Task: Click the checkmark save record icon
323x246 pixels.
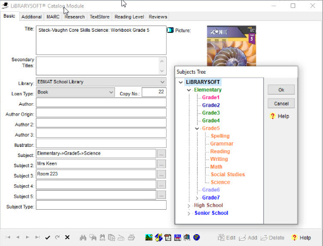Action: click(48, 237)
